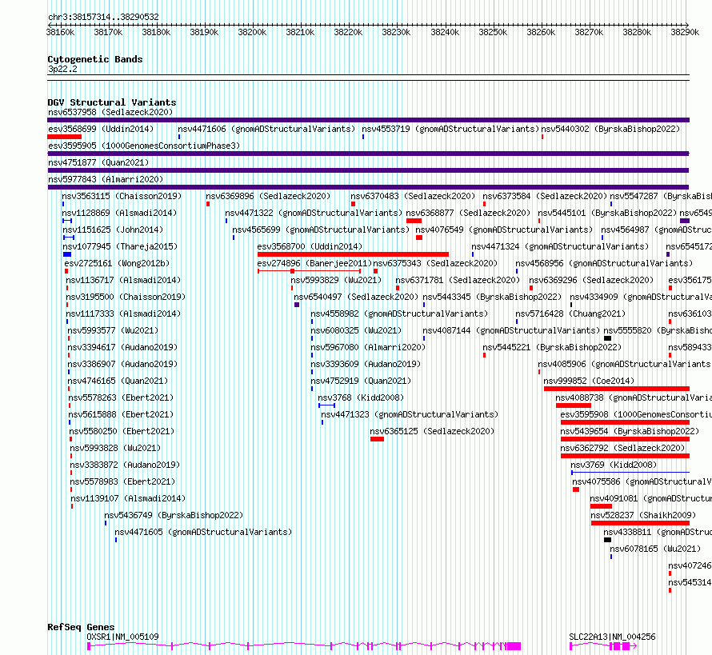Click nsv5993829 (Wu2021) label

click(336, 280)
